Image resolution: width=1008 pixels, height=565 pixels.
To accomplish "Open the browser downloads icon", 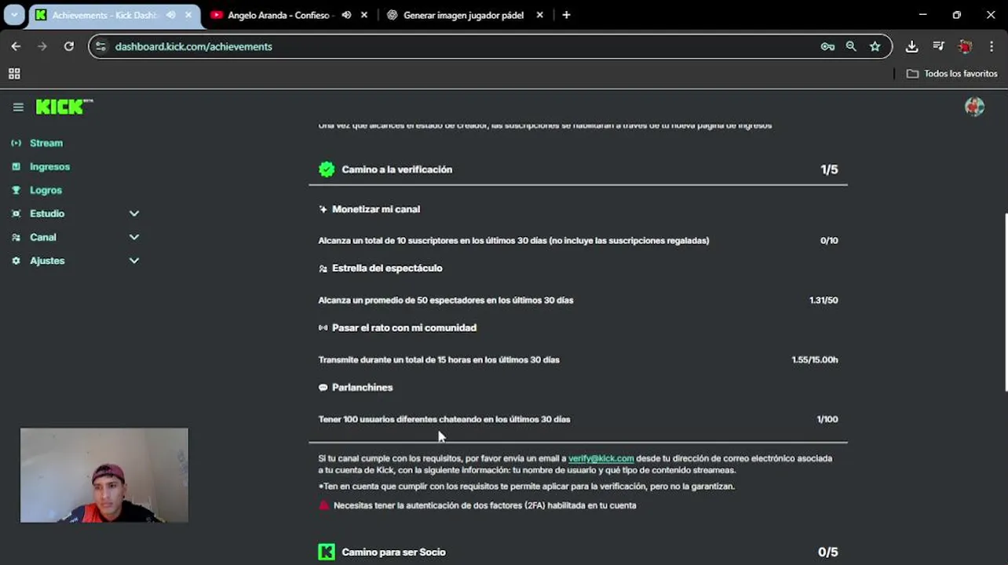I will (x=911, y=46).
